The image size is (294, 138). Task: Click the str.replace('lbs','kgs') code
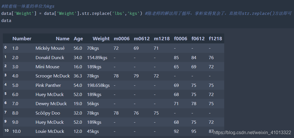tap(112, 13)
